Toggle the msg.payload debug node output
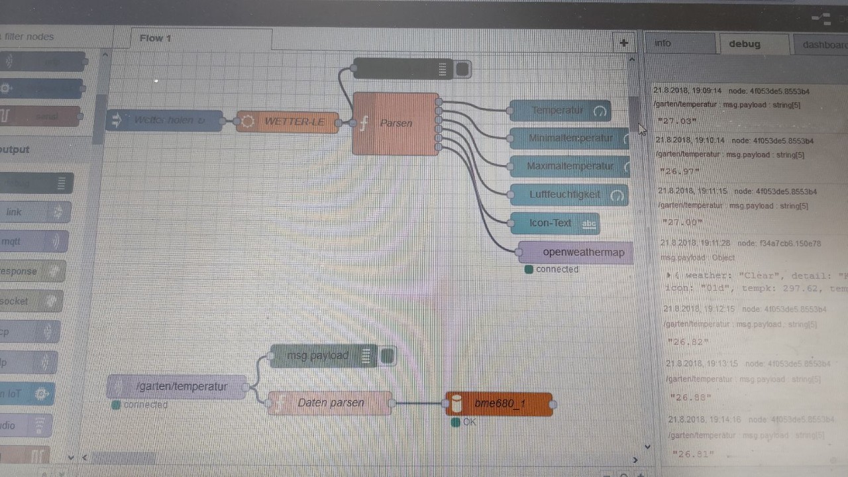848x477 pixels. 388,356
